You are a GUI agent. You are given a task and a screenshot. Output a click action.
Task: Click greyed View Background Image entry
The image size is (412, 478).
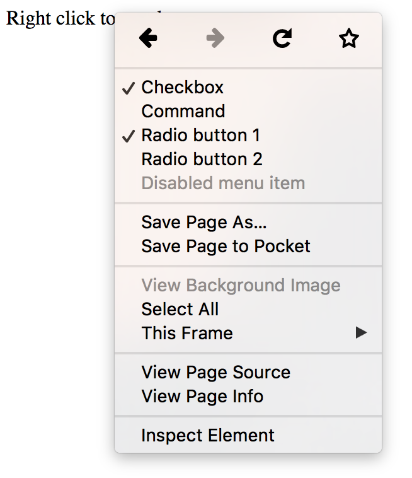click(x=241, y=285)
